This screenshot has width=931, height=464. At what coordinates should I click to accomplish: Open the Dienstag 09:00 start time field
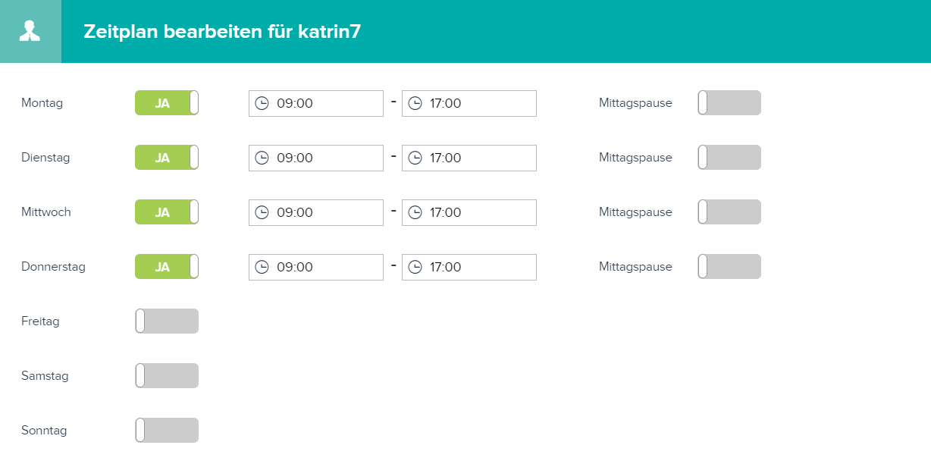pyautogui.click(x=316, y=158)
